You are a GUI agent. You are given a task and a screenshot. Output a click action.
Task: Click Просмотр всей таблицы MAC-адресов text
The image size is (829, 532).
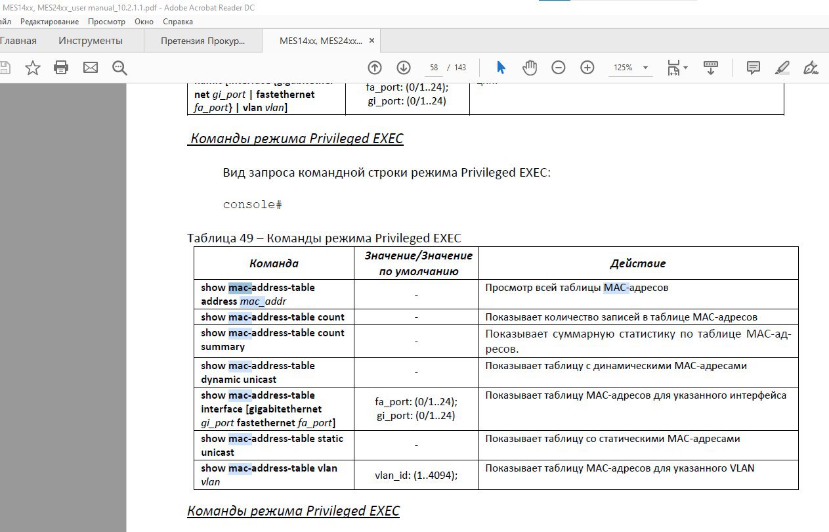[x=577, y=288]
